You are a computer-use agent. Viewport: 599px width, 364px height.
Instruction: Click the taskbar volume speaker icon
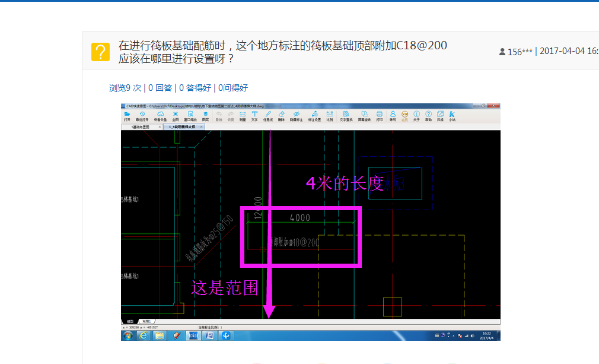click(473, 335)
